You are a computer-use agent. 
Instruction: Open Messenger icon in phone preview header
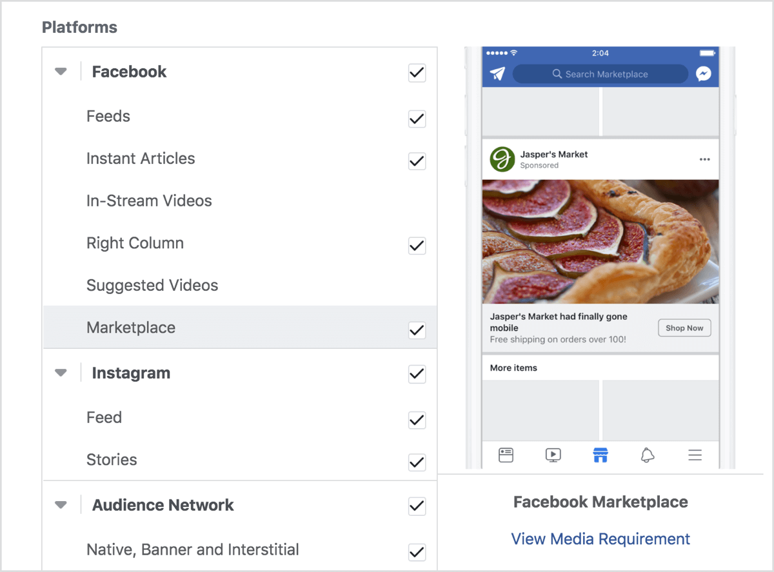coord(703,74)
